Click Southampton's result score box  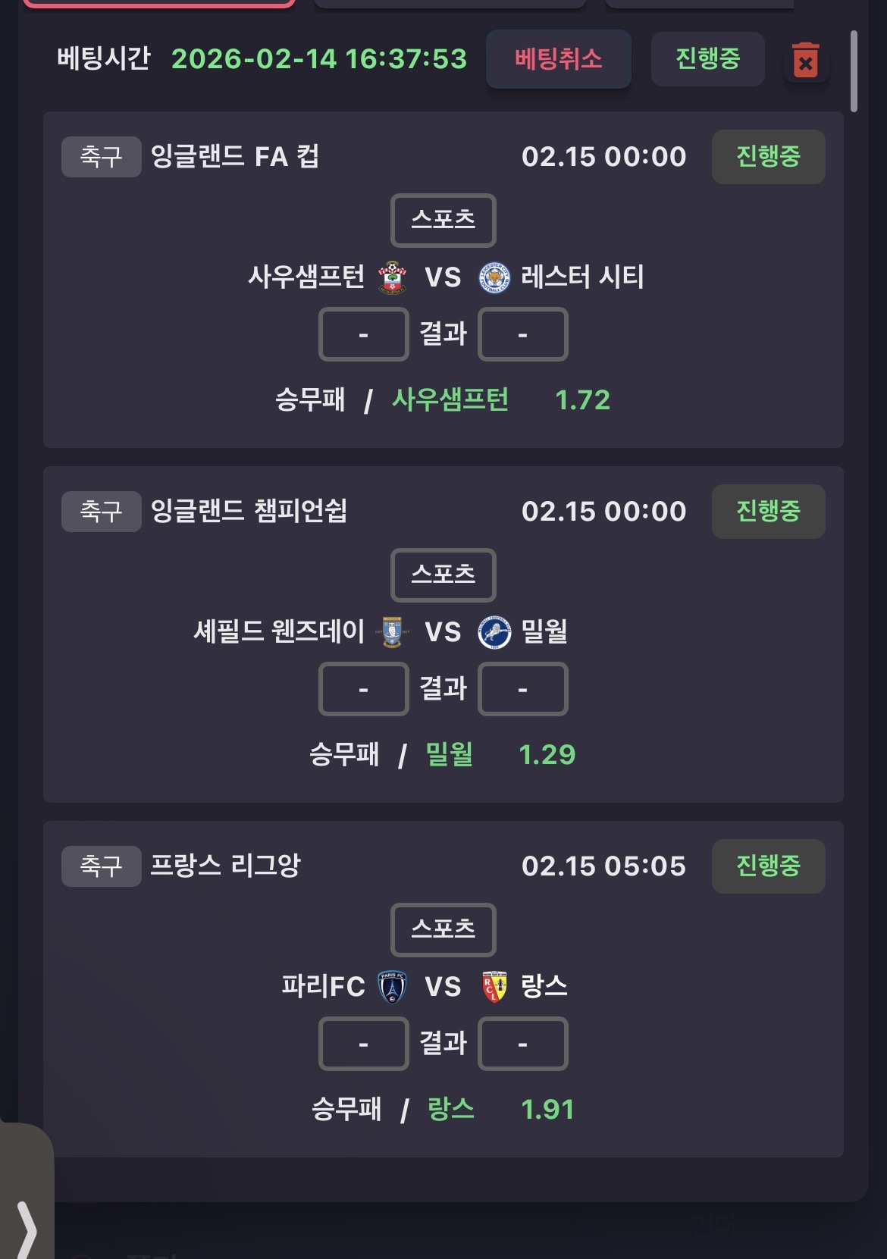click(x=363, y=334)
